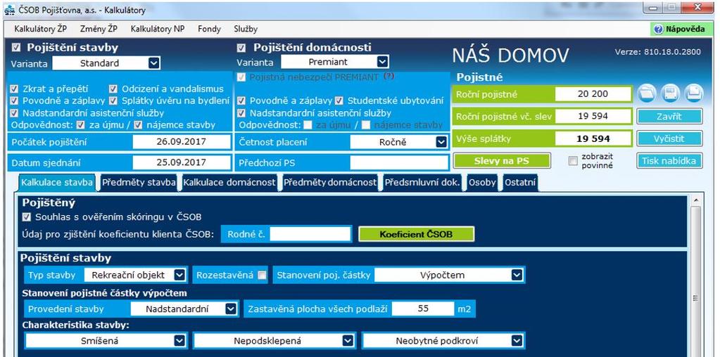
Task: Open saved calculation folder icon
Action: 646,93
